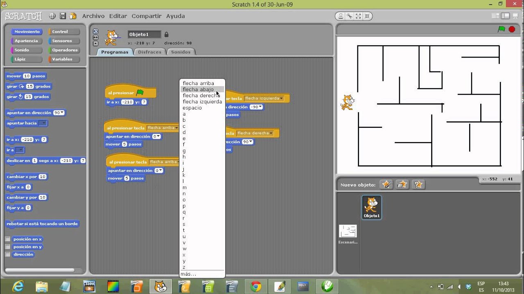This screenshot has width=524, height=294.
Task: Choose más... at key list bottom
Action: pos(188,274)
